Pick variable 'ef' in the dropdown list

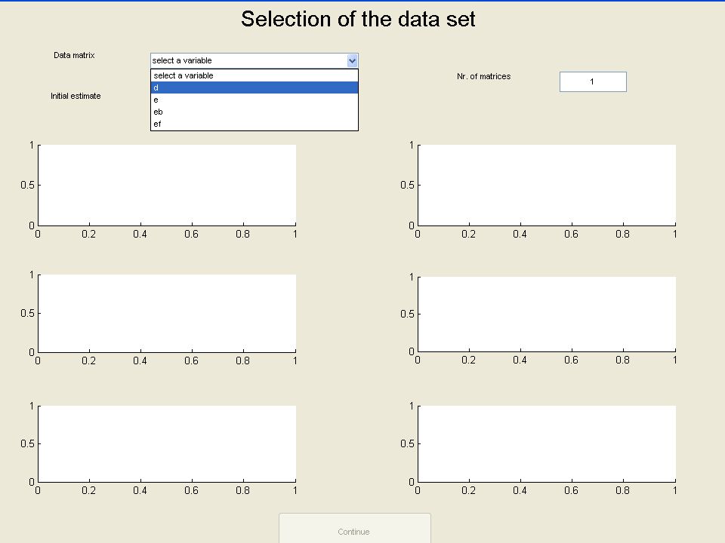click(255, 124)
